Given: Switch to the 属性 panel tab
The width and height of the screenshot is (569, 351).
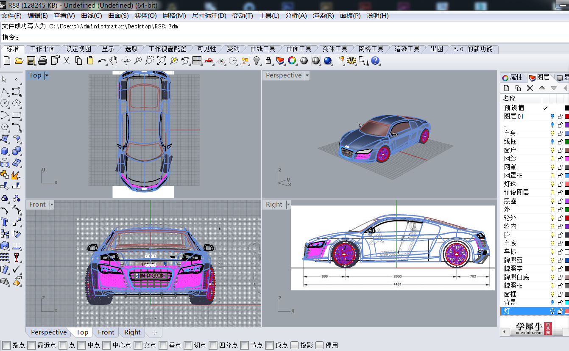Looking at the screenshot, I should click(x=513, y=77).
